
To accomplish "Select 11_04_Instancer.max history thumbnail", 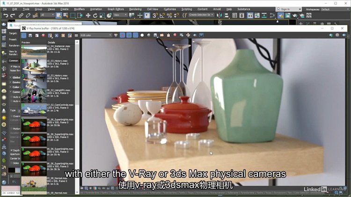I will tap(34, 52).
